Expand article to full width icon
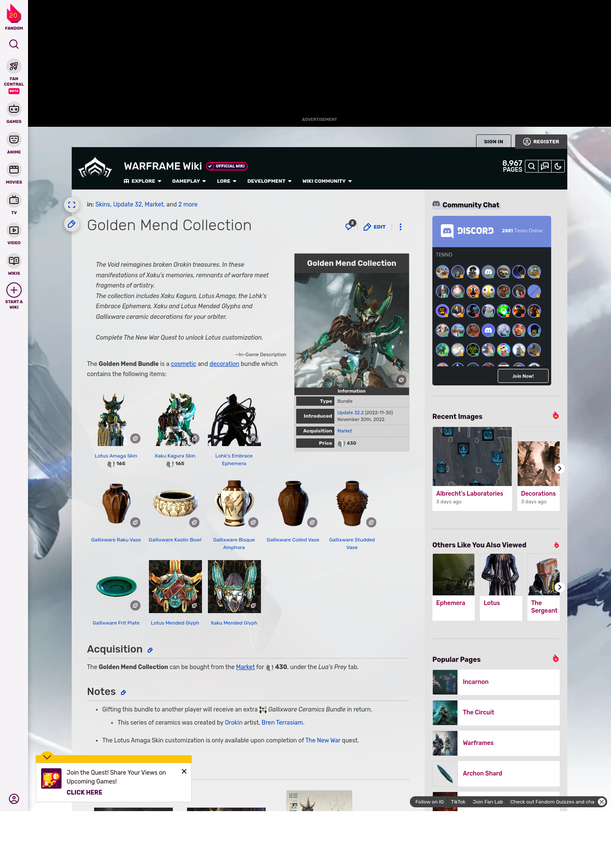This screenshot has height=848, width=611. (x=72, y=205)
